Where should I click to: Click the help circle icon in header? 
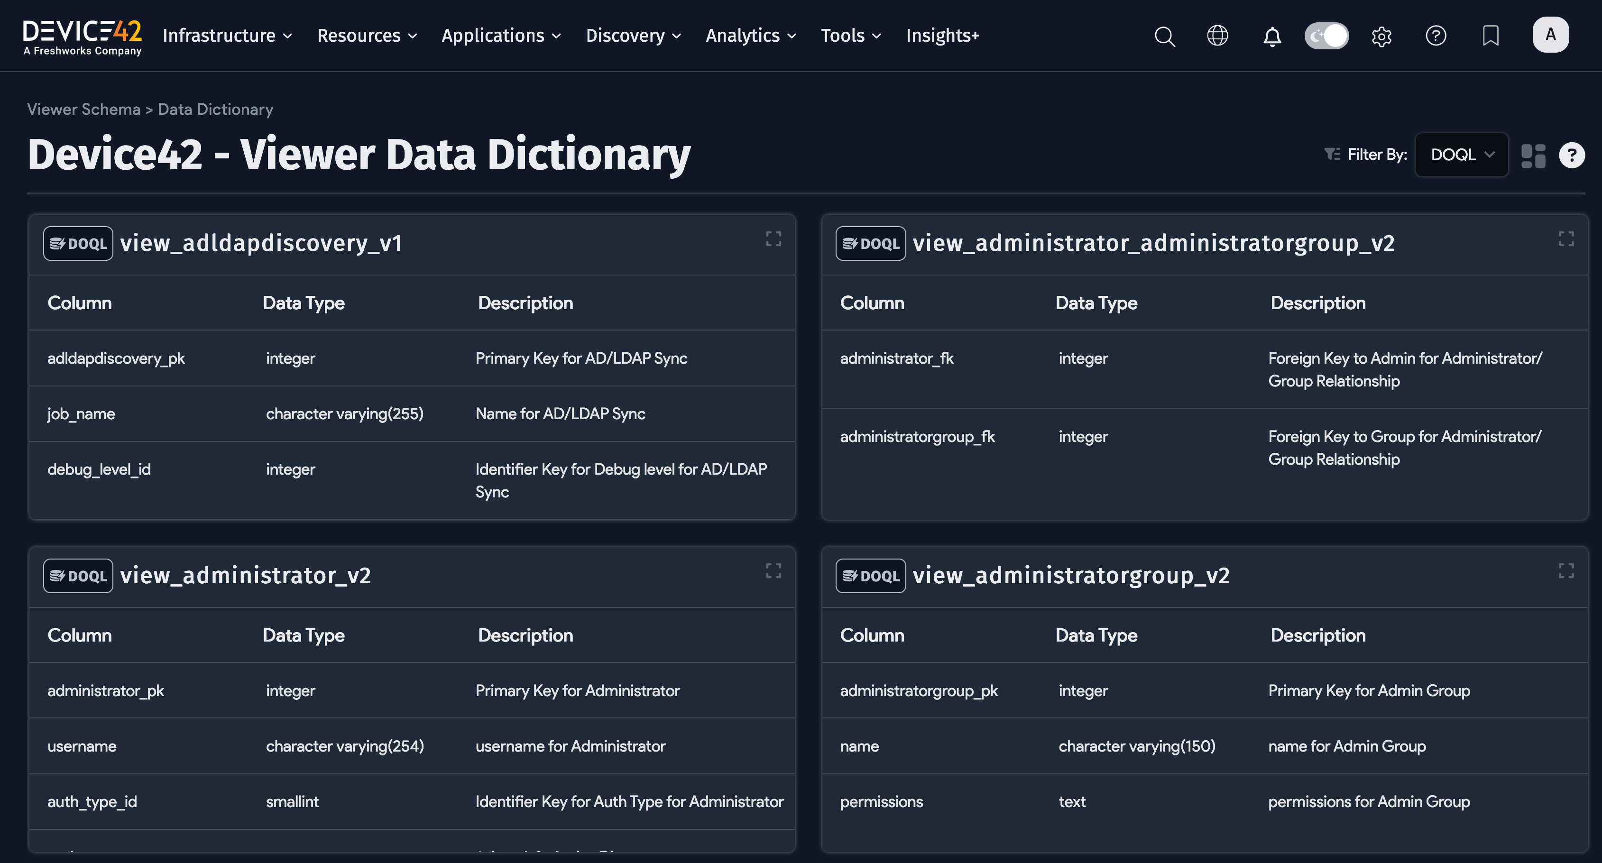[1436, 36]
